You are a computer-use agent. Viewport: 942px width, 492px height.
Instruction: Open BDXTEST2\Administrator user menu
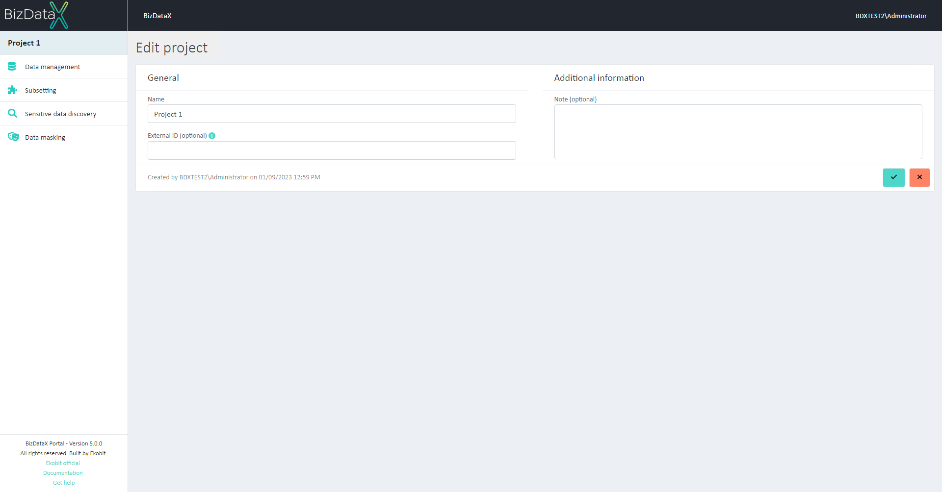point(891,16)
